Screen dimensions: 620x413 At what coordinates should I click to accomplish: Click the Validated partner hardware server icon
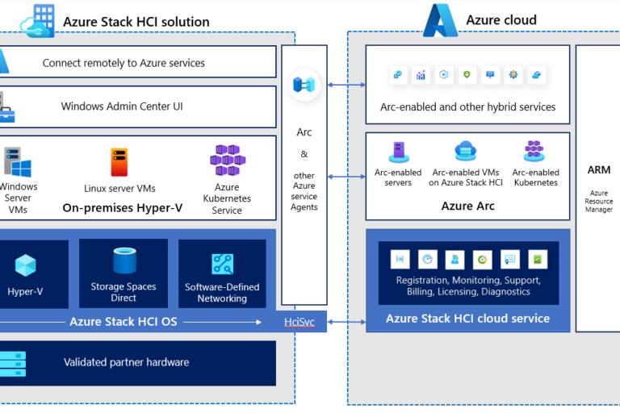point(13,362)
